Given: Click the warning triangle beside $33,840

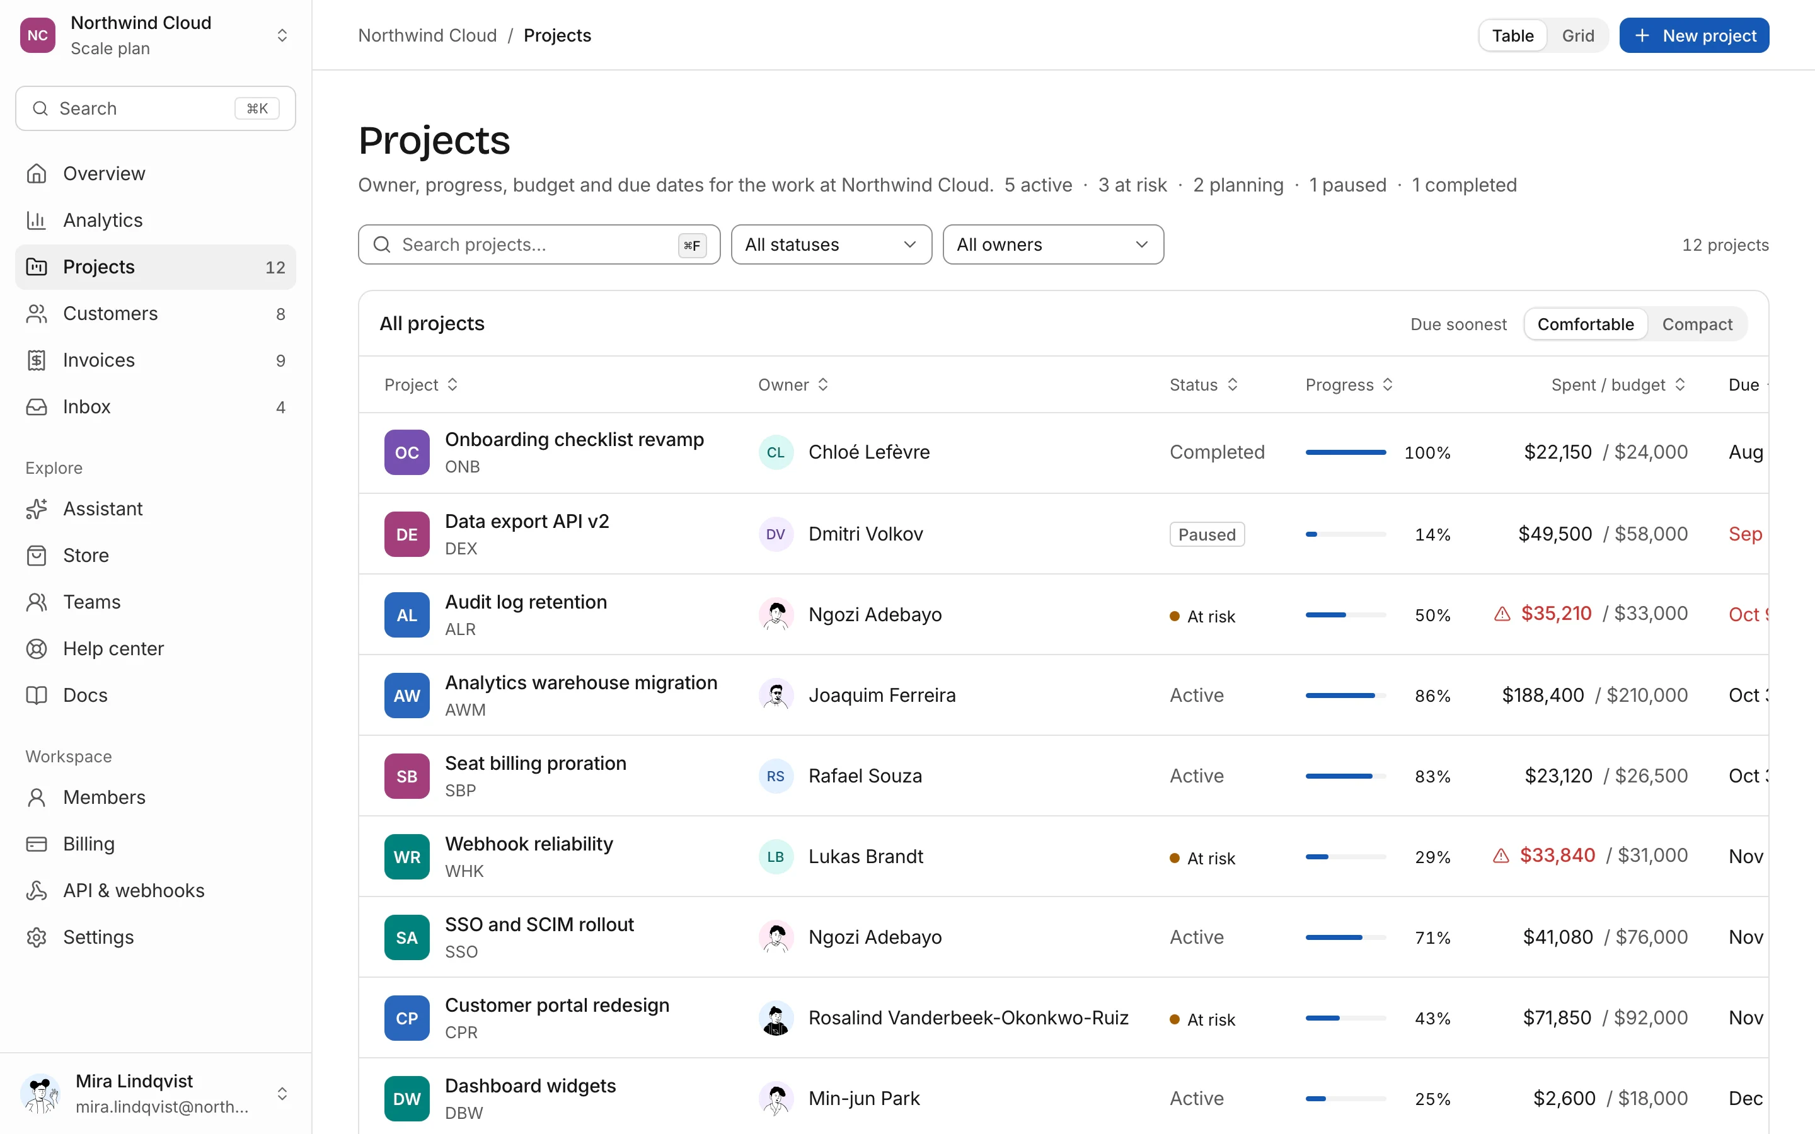Looking at the screenshot, I should point(1501,856).
